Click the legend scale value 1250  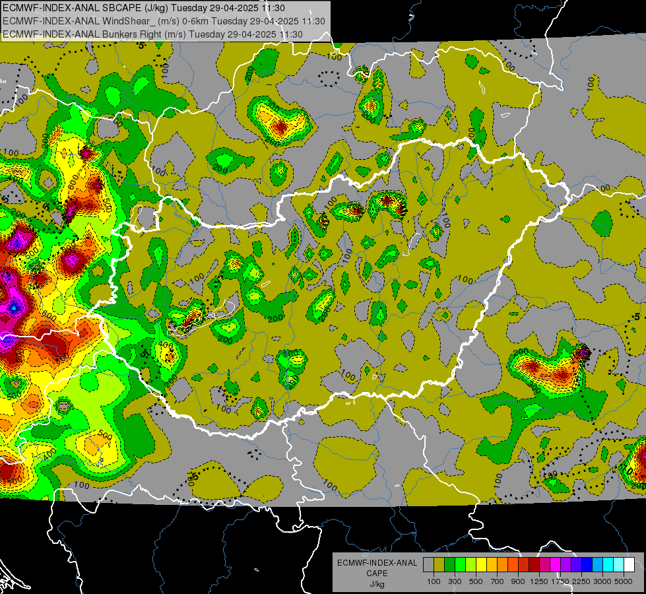click(x=539, y=581)
